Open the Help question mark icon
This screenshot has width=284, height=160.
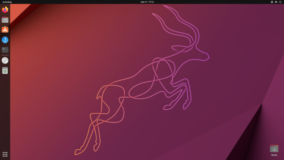5,40
